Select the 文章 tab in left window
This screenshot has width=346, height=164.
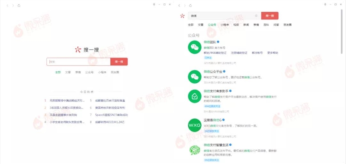(68, 72)
